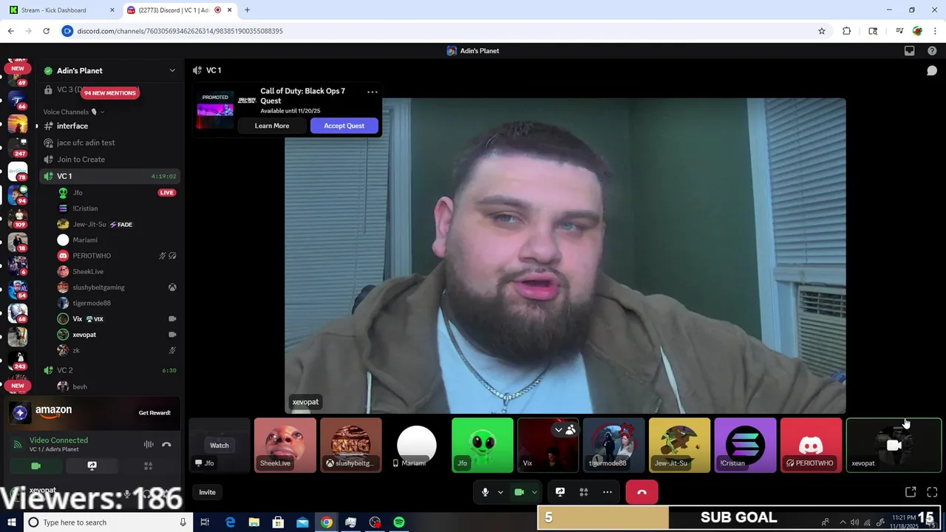This screenshot has height=532, width=946.
Task: Select tigermode88's participant tile
Action: click(x=614, y=445)
